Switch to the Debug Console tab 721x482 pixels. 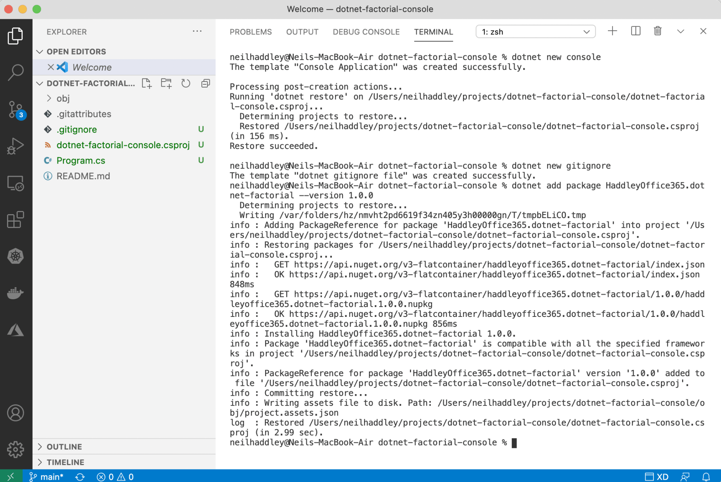click(x=366, y=32)
